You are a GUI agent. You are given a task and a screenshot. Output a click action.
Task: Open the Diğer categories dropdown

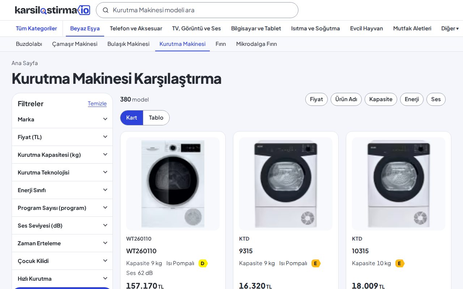tap(450, 29)
